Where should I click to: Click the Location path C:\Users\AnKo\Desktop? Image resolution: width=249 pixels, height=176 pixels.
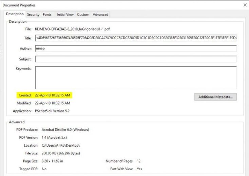61,145
